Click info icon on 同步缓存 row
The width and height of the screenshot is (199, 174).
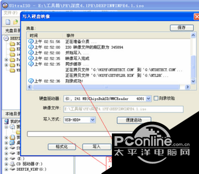(31, 64)
